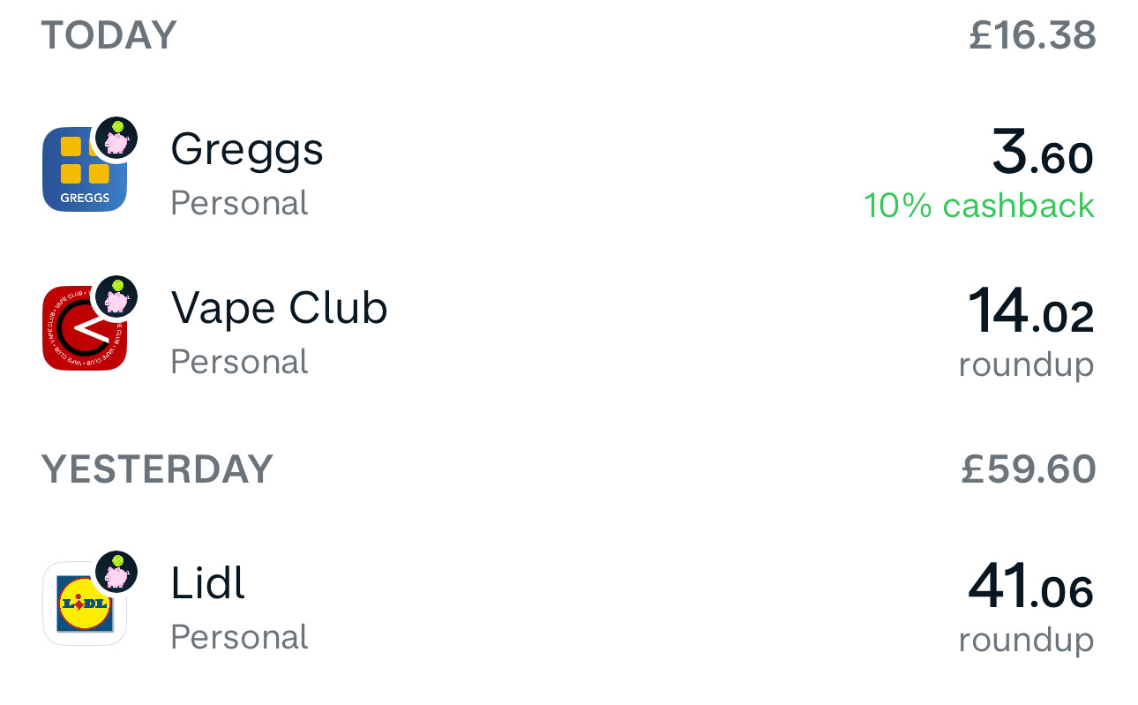Tap the Lidl merchant logo
Screen dimensions: 1138x705
pos(84,604)
